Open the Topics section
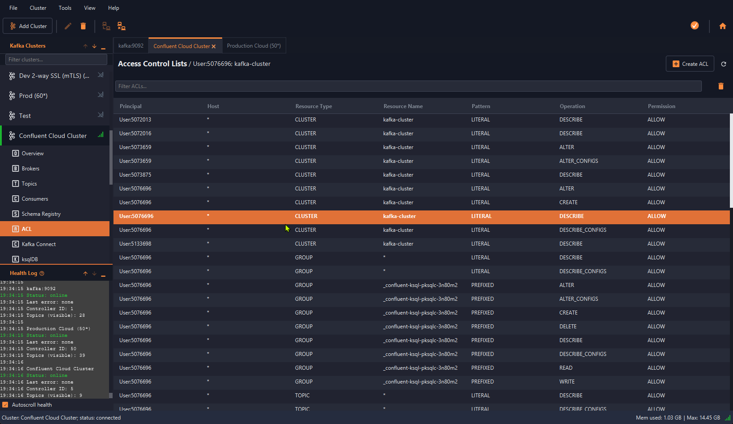Viewport: 733px width, 424px height. [x=55, y=184]
